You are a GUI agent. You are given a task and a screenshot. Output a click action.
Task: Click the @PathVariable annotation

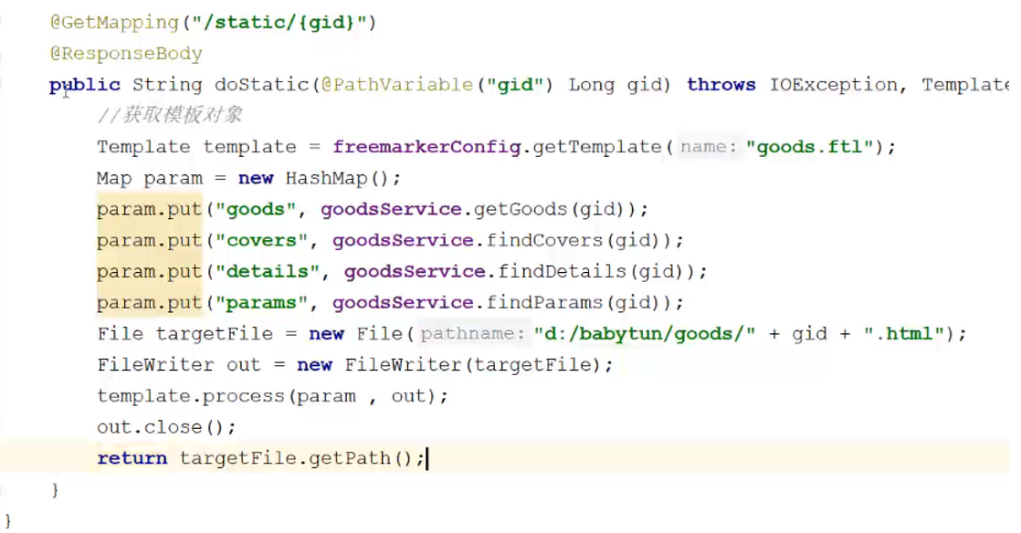pyautogui.click(x=397, y=85)
